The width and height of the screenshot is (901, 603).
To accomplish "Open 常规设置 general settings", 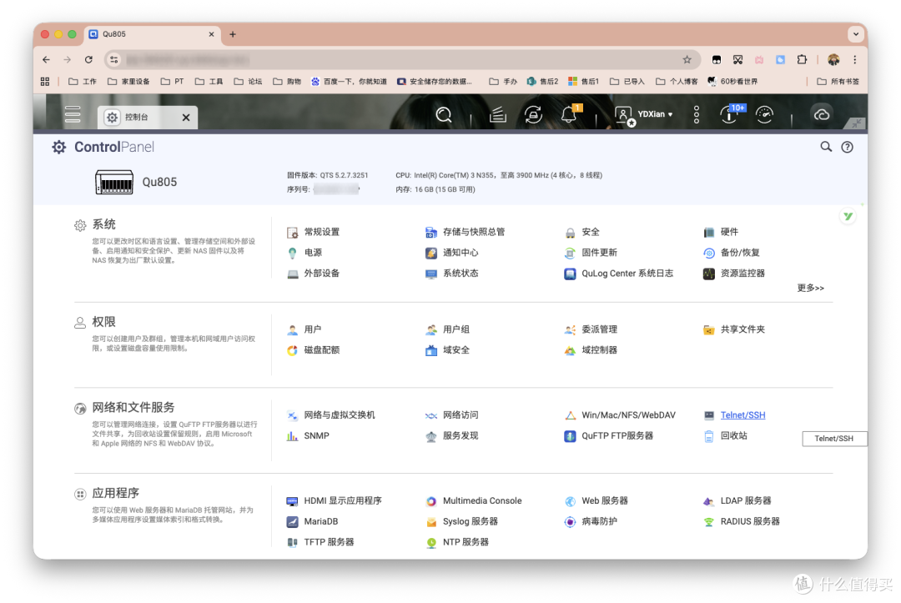I will 313,232.
